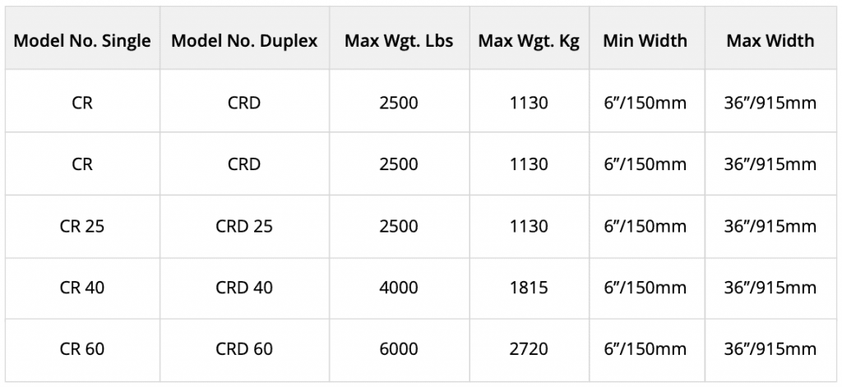Select the 'Max Wgt. Kg' header cell
Image resolution: width=842 pixels, height=387 pixels.
click(x=529, y=41)
